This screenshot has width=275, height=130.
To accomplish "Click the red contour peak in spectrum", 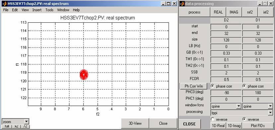I will click(x=84, y=75).
